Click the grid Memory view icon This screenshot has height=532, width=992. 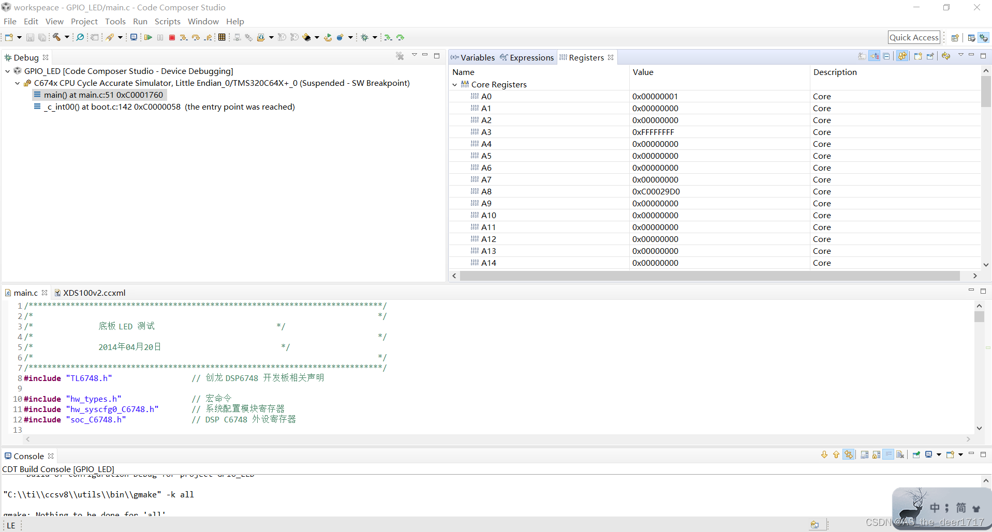222,37
